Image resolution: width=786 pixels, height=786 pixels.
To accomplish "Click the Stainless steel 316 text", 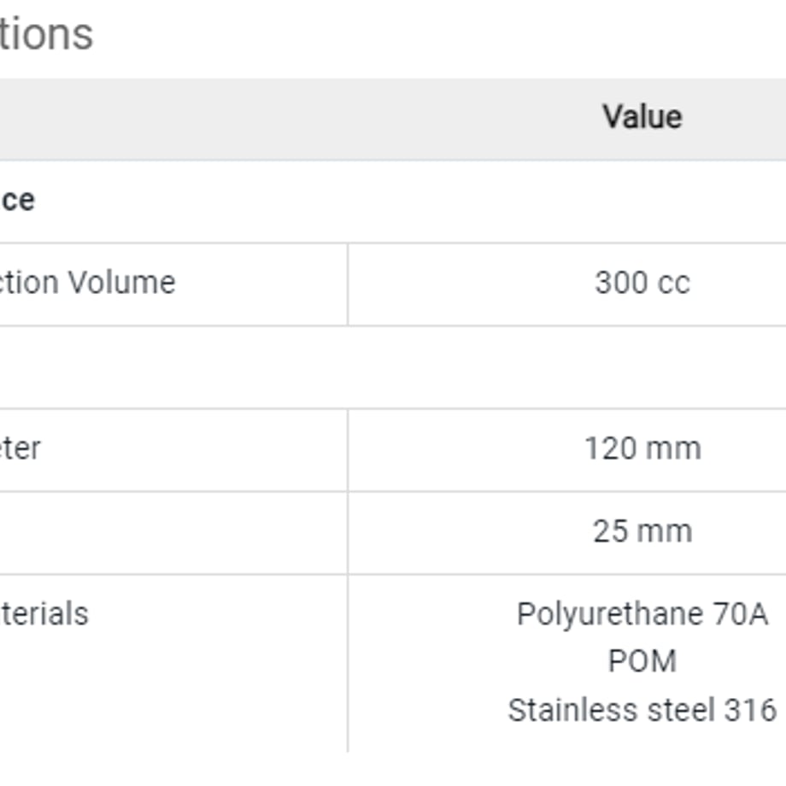I will coord(642,710).
